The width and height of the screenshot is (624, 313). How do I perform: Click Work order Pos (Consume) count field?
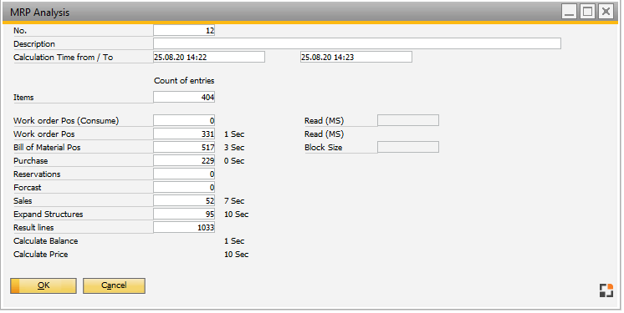pyautogui.click(x=184, y=121)
